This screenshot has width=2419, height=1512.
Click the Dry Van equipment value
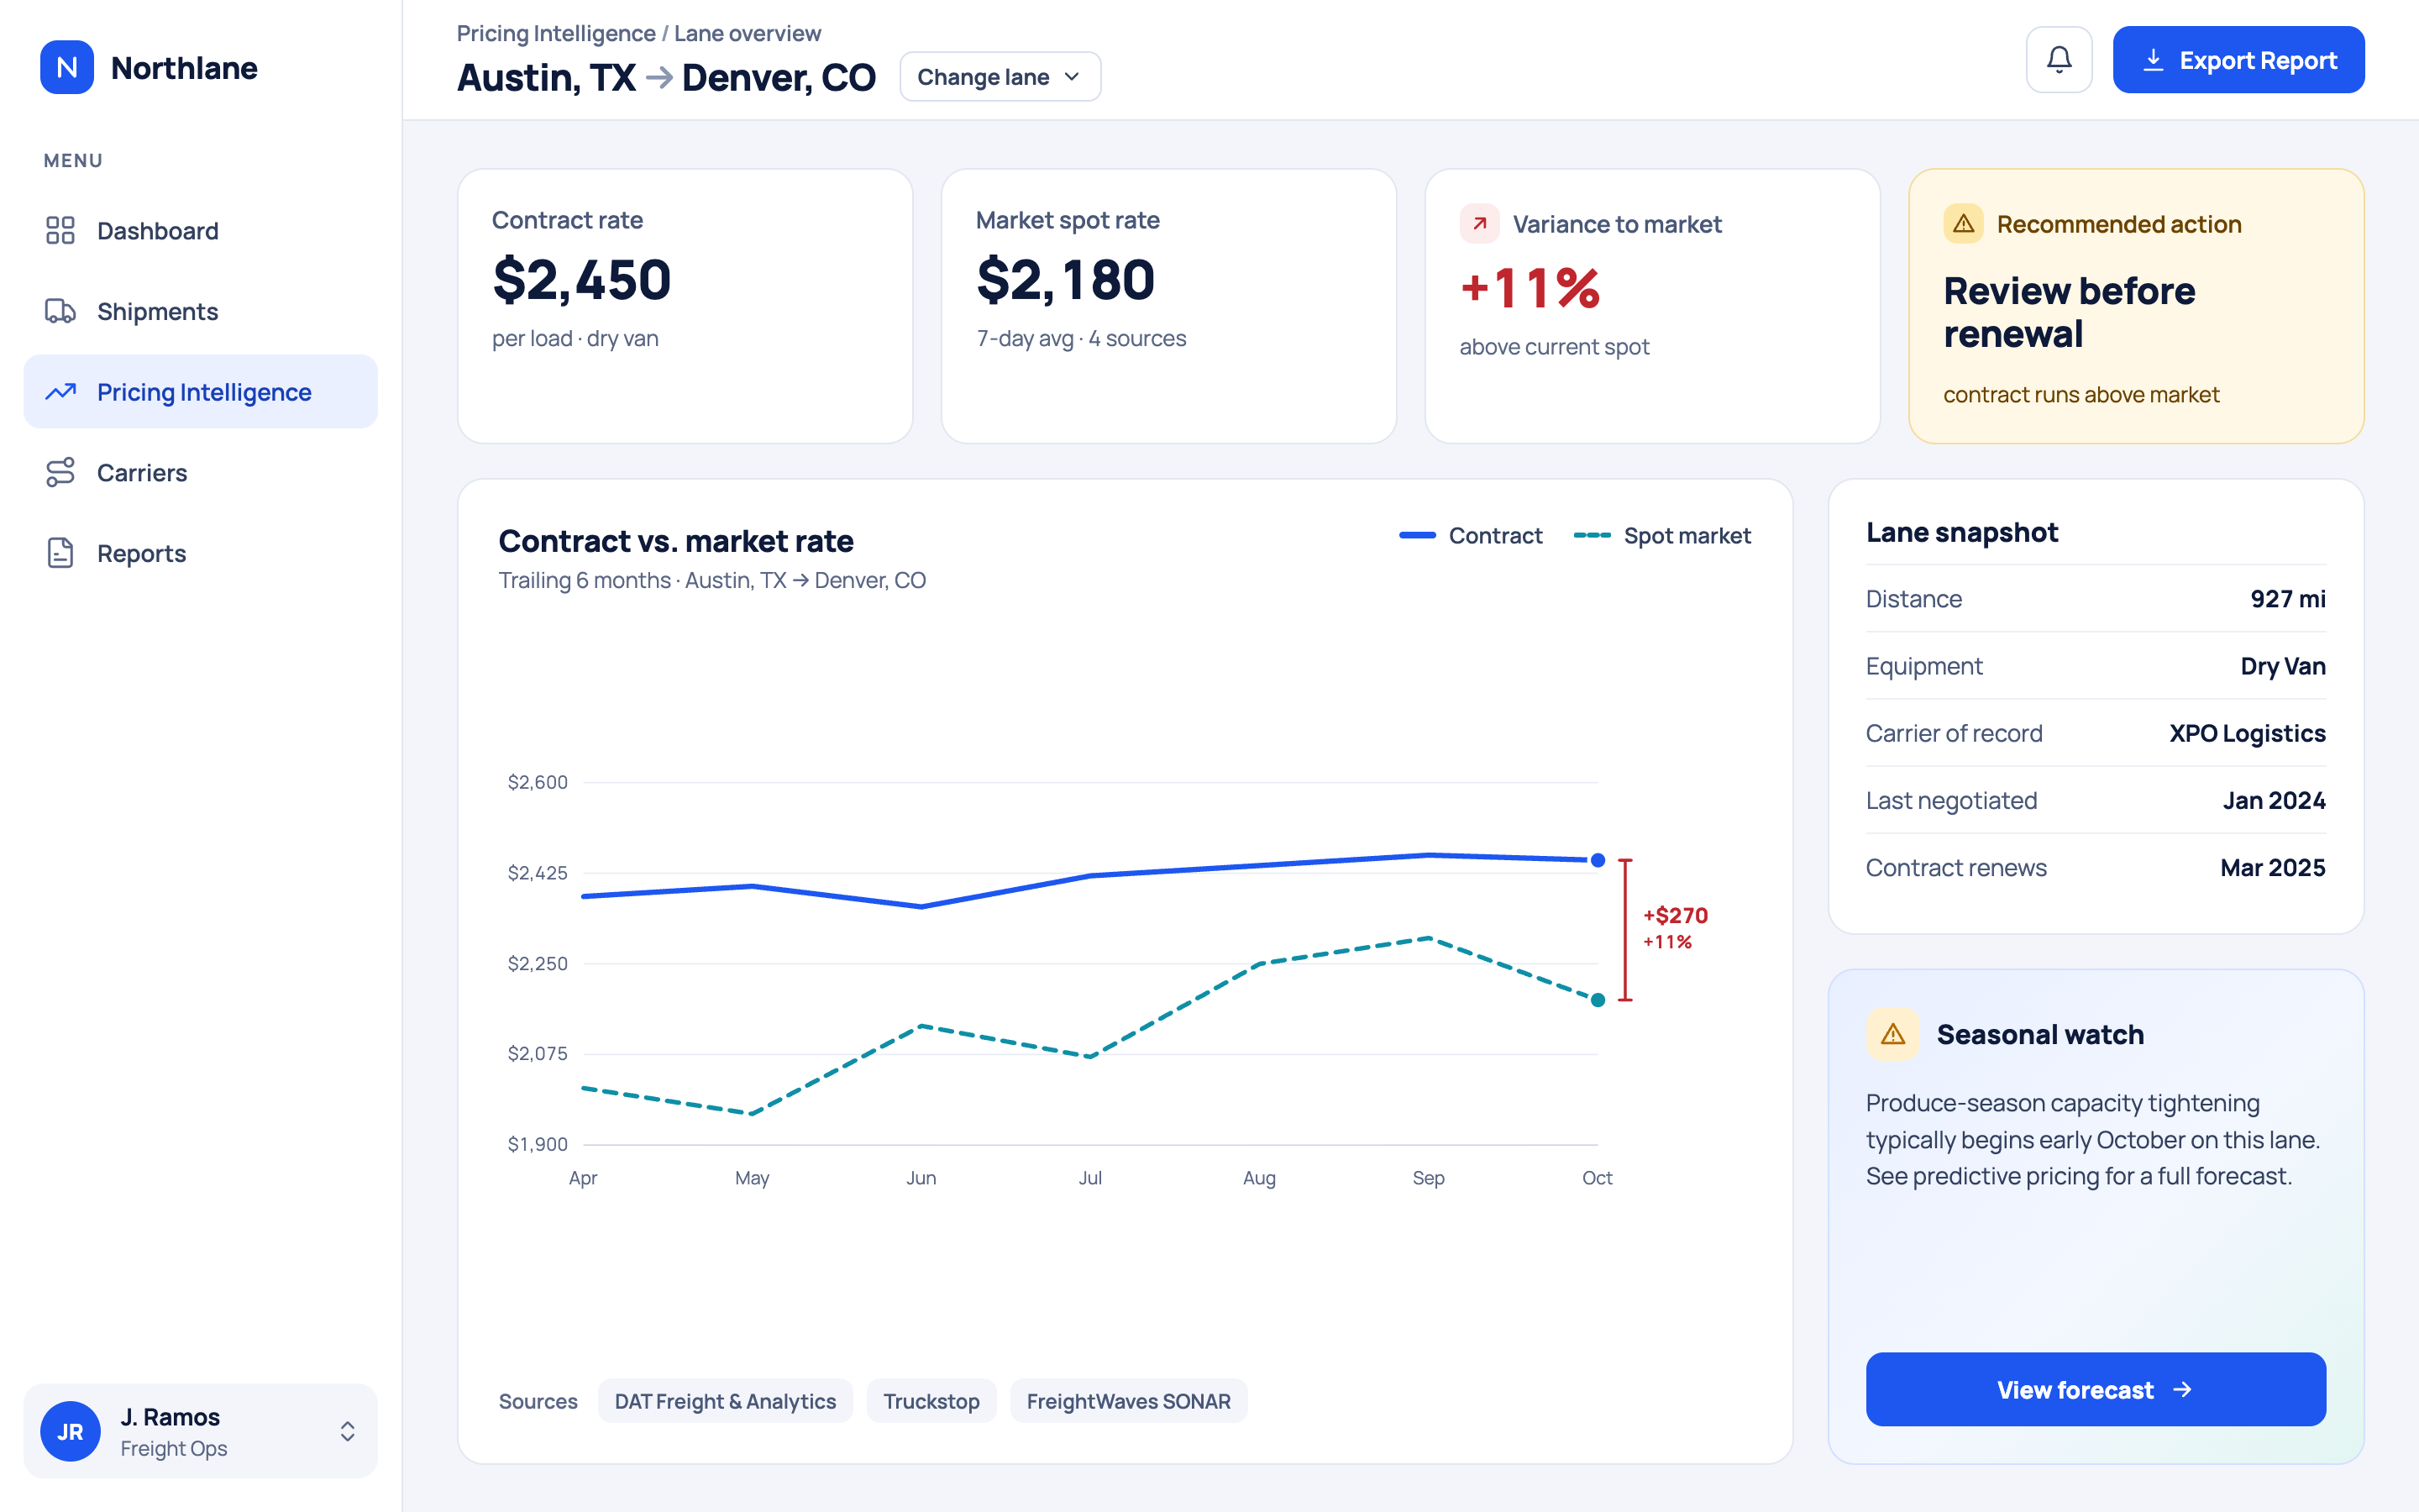(x=2282, y=666)
